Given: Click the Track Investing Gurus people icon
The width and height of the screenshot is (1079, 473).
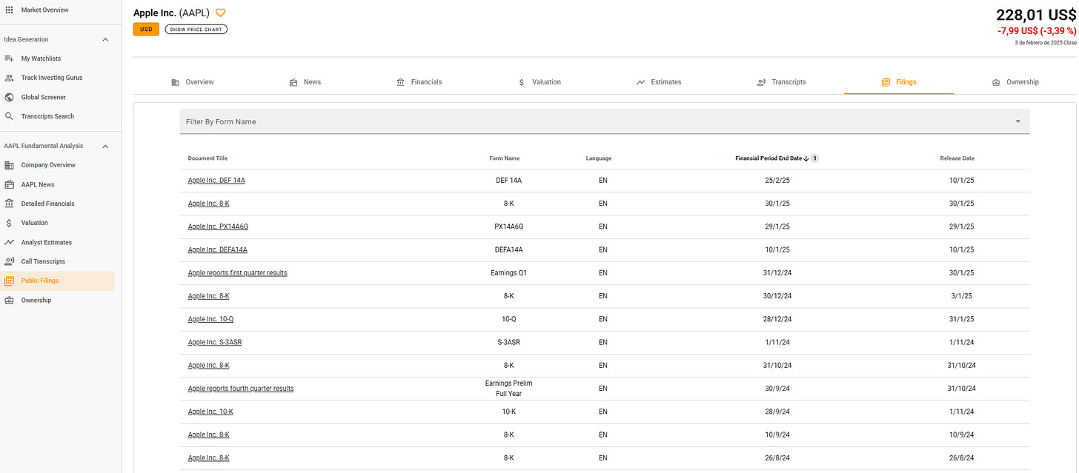Looking at the screenshot, I should 9,78.
